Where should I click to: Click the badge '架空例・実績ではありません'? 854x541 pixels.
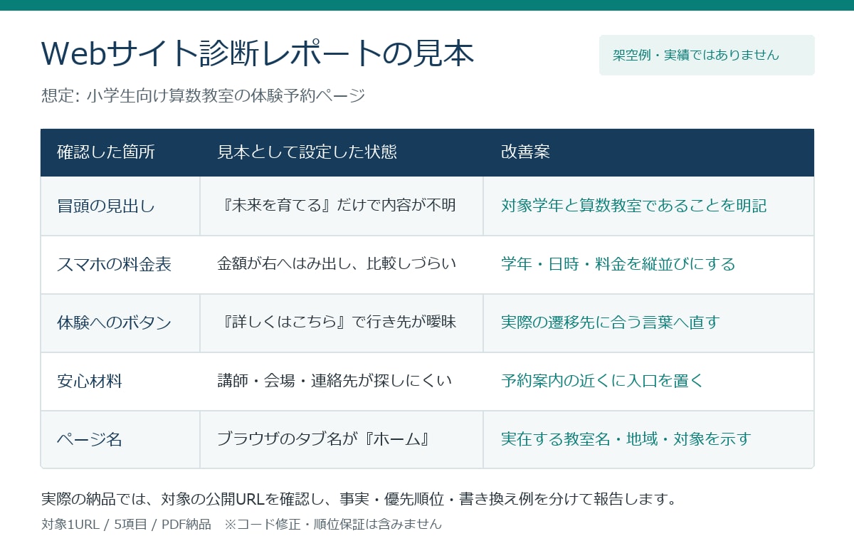click(x=707, y=55)
